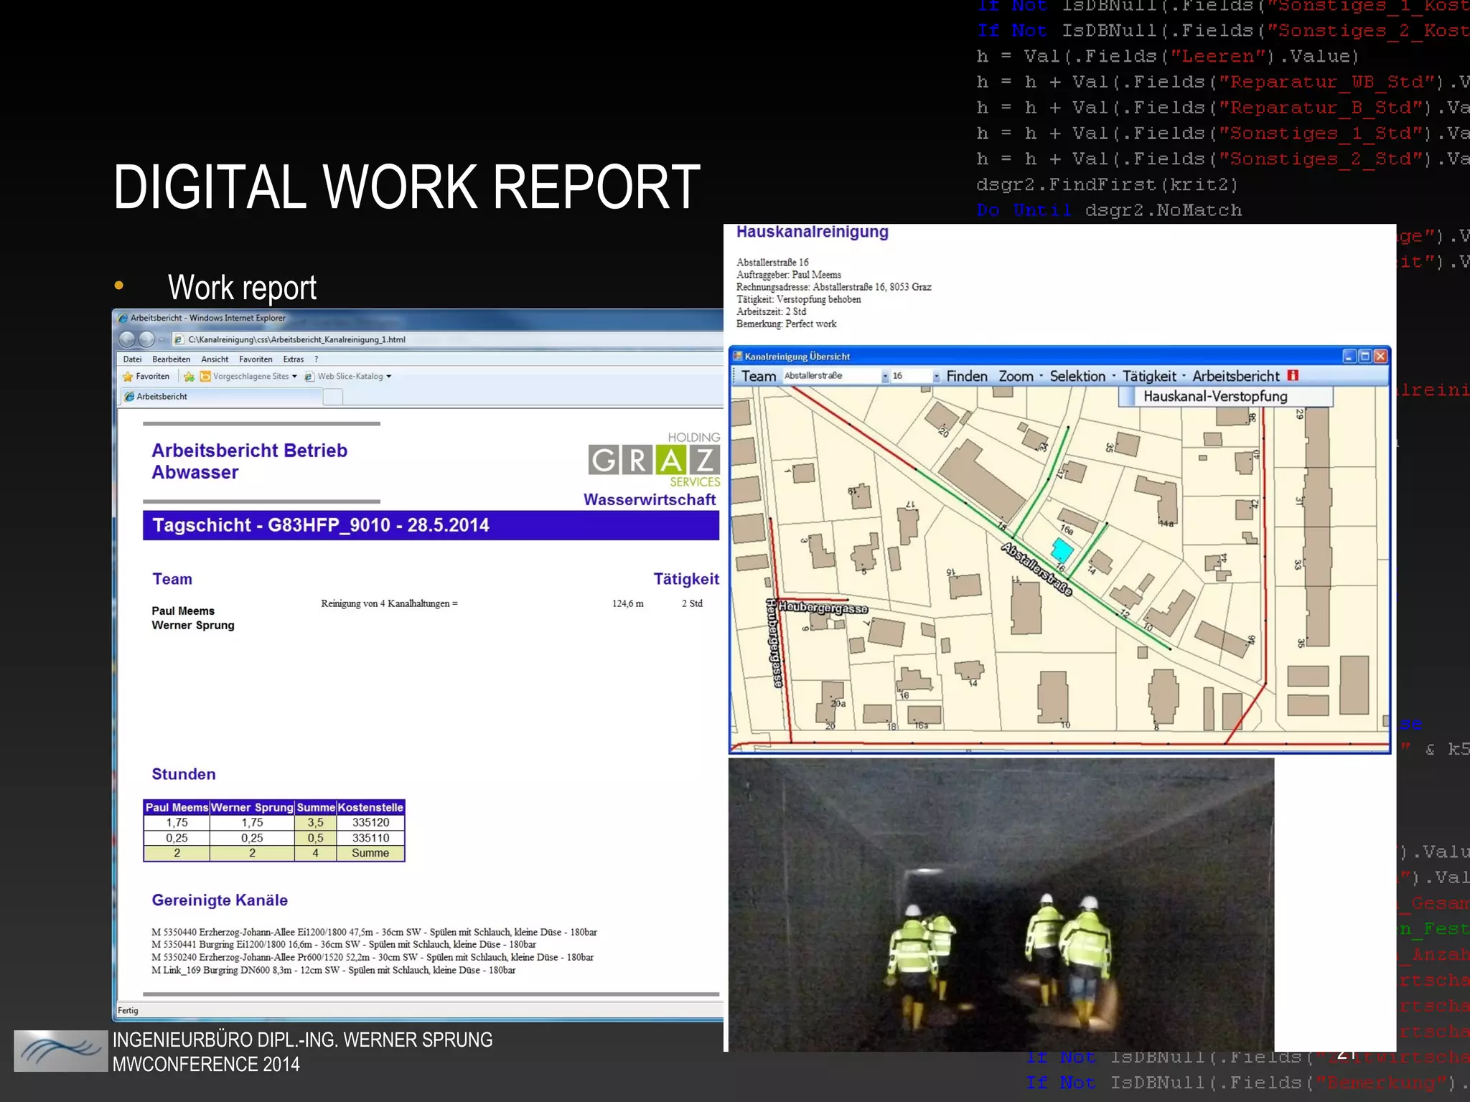Click the Finden button
1470x1102 pixels.
coord(967,376)
